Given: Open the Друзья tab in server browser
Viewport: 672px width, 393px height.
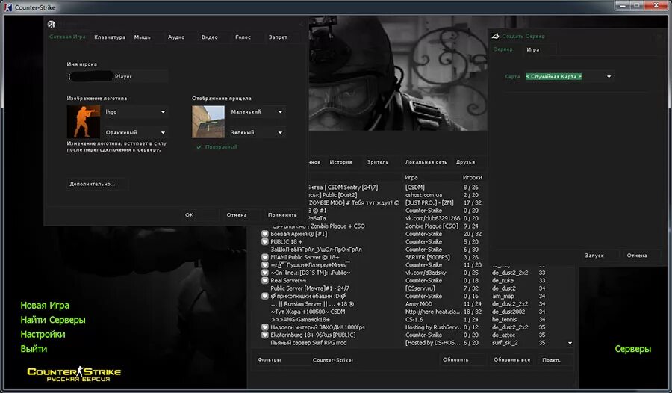Looking at the screenshot, I should coord(465,162).
